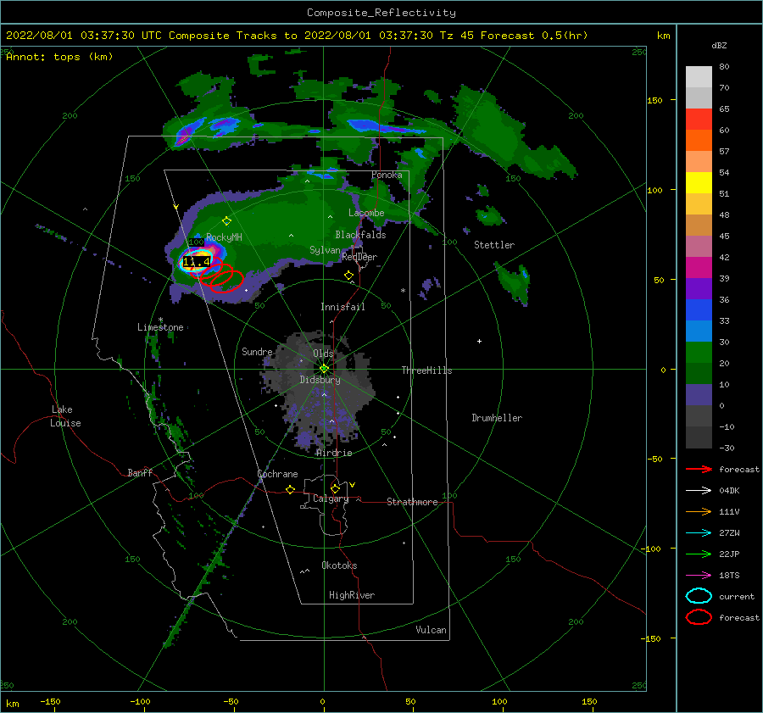Select the Sundre label
The image size is (763, 713).
[257, 352]
